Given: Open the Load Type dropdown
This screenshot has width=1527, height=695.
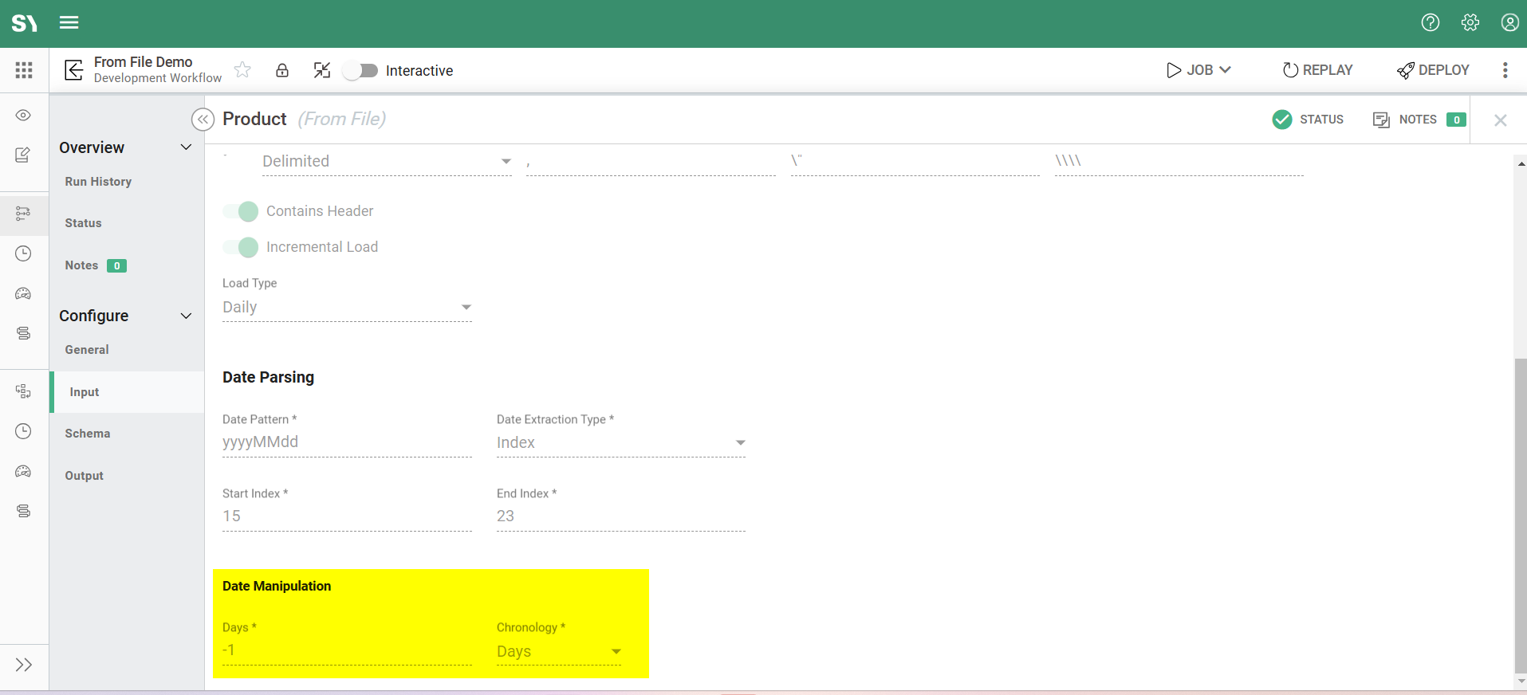Looking at the screenshot, I should [x=347, y=308].
